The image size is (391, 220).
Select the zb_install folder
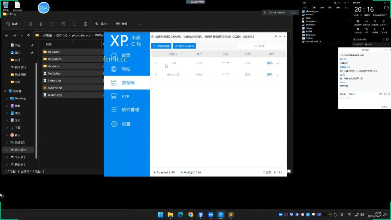click(x=54, y=52)
